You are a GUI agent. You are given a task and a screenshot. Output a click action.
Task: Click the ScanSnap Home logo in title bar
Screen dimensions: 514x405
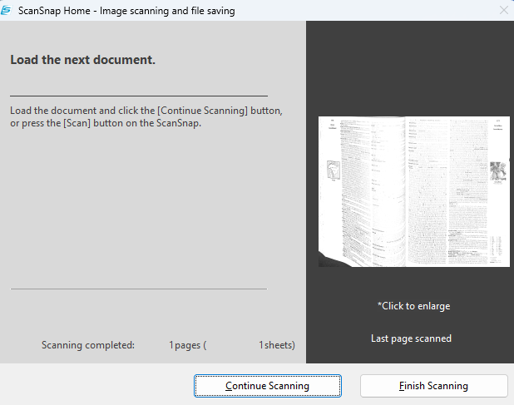(9, 11)
